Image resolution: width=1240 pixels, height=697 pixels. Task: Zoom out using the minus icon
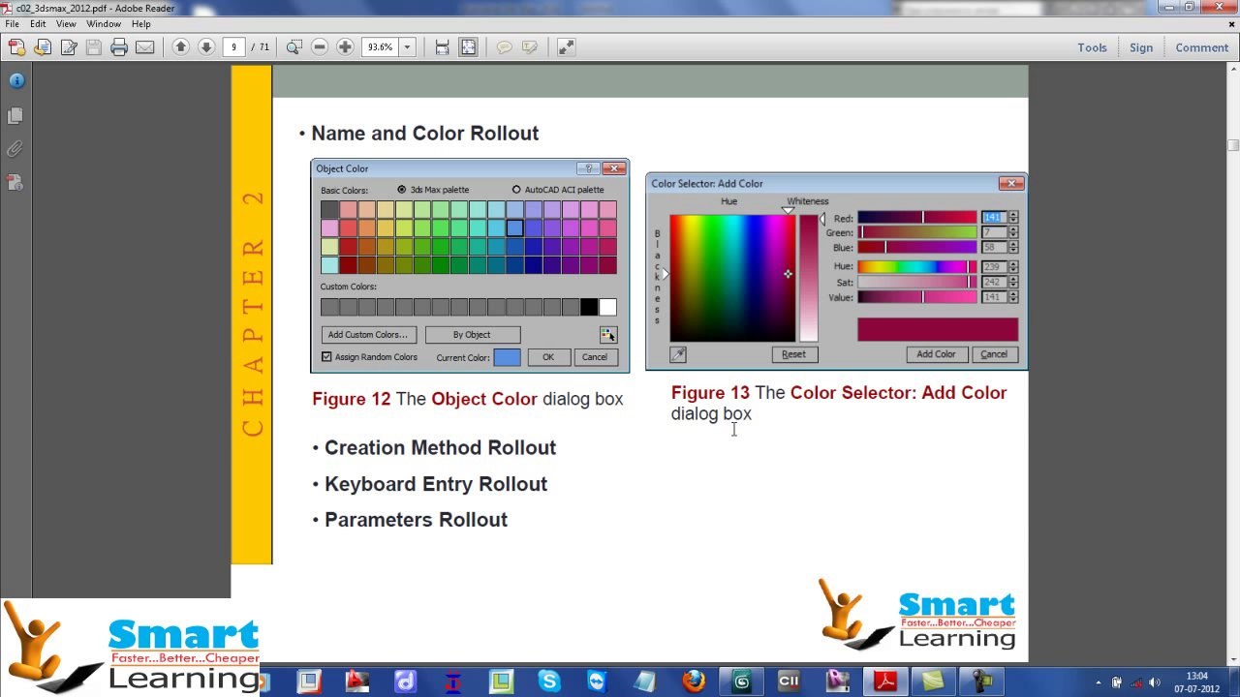320,47
